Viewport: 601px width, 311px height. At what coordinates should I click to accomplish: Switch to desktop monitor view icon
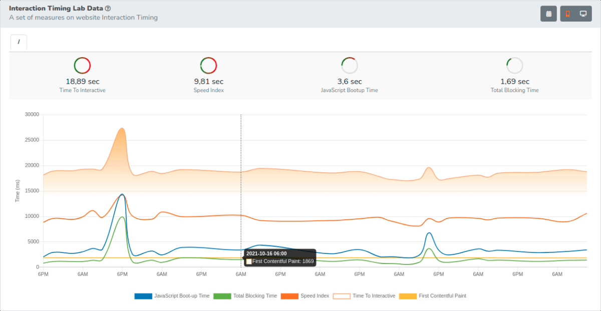pyautogui.click(x=583, y=14)
